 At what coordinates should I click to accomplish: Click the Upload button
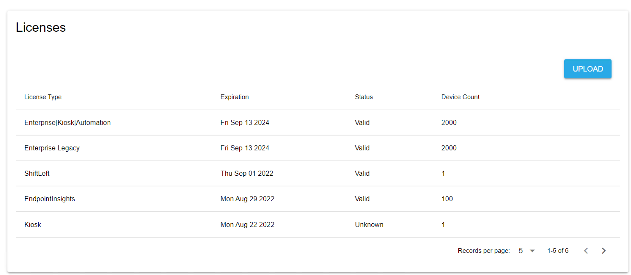tap(587, 69)
